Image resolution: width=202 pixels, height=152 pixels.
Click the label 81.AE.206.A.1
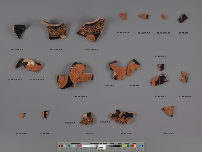(17, 50)
